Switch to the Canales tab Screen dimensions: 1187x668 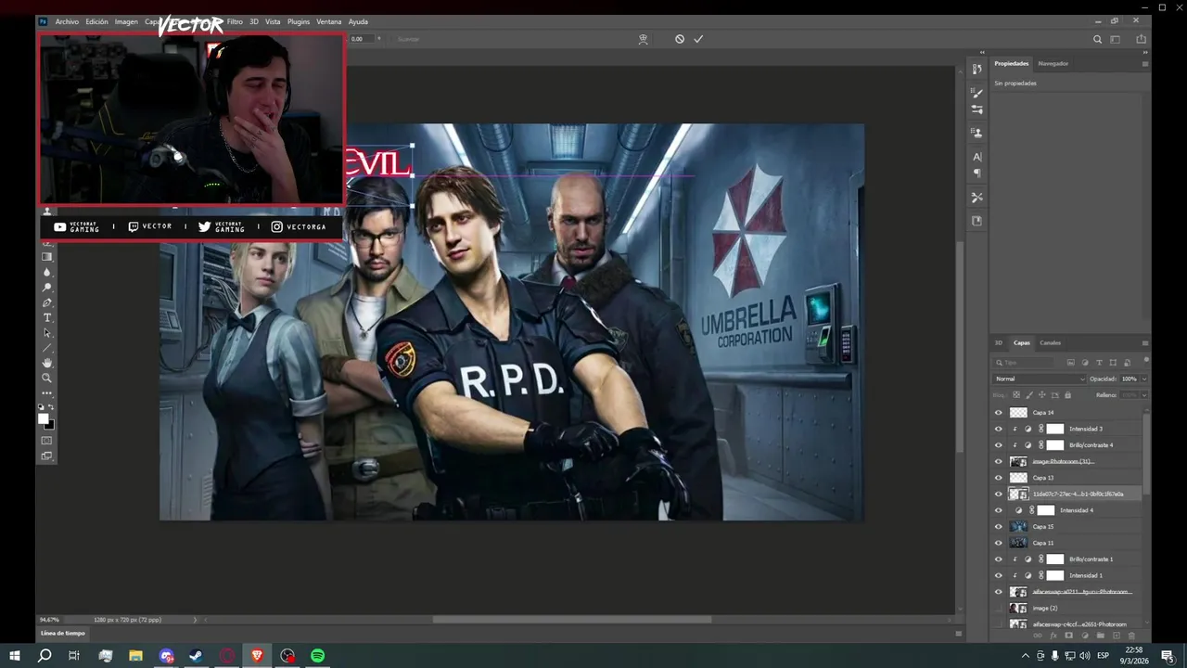pos(1050,342)
